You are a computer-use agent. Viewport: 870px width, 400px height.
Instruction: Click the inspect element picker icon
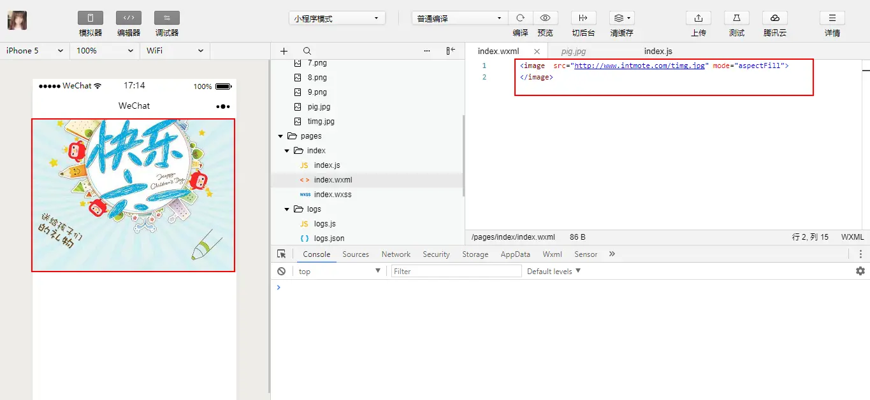point(282,254)
